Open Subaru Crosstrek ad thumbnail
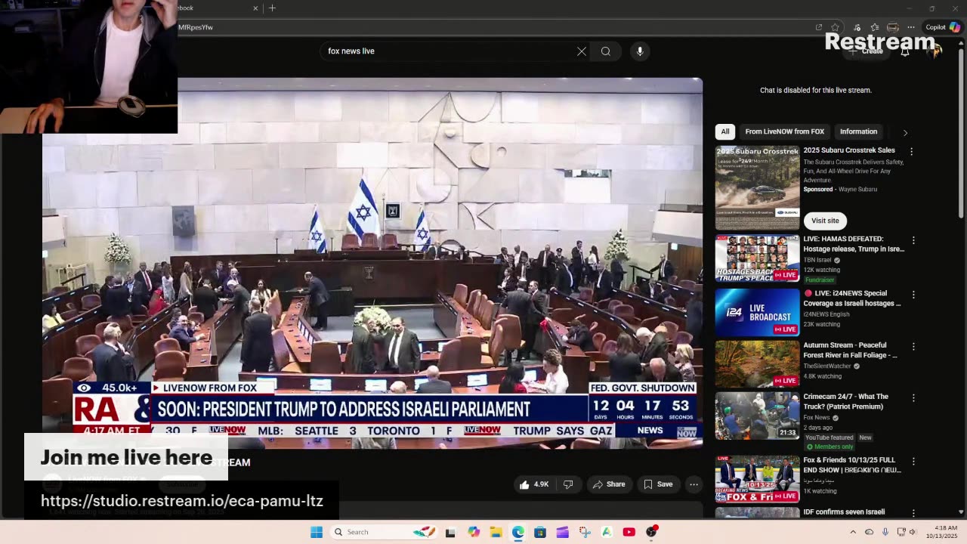The width and height of the screenshot is (967, 544). click(757, 187)
